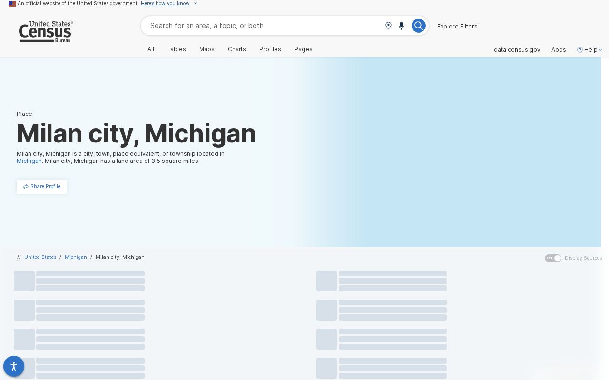The height and width of the screenshot is (380, 609).
Task: Go to United States in breadcrumb
Action: click(x=40, y=257)
